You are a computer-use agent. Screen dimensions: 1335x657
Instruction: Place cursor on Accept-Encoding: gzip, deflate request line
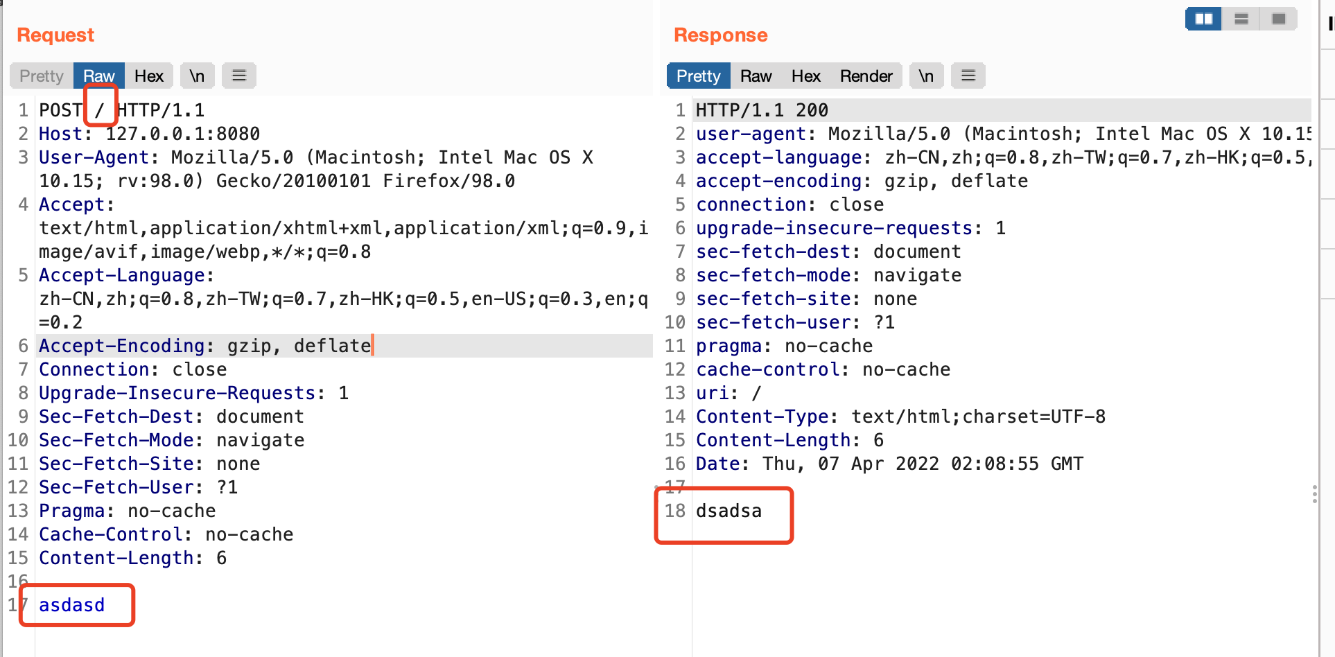click(x=205, y=346)
